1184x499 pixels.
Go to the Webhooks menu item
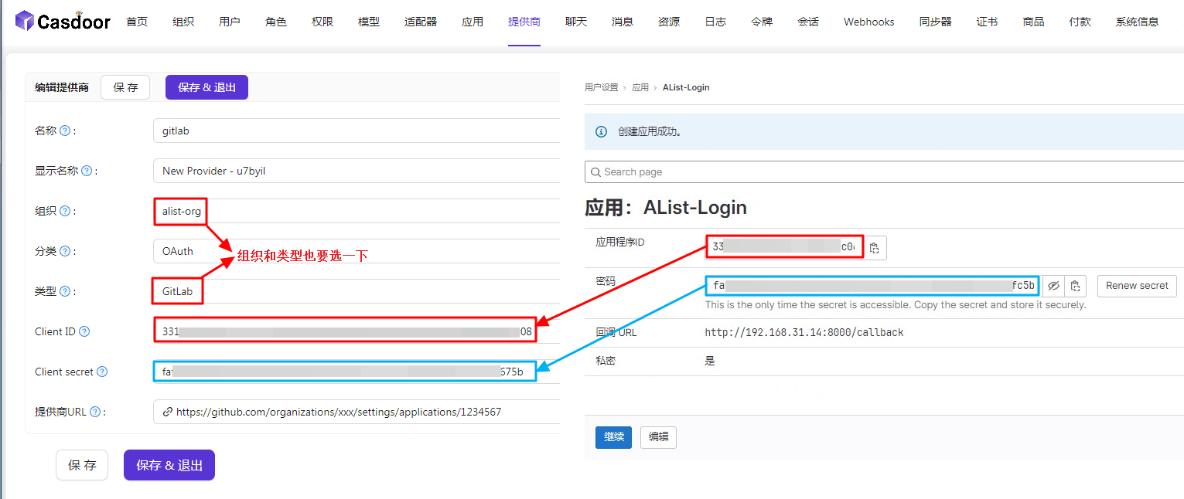pos(868,22)
